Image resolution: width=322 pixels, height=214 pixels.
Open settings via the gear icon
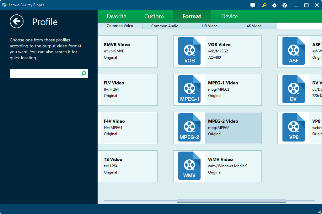[x=274, y=5]
